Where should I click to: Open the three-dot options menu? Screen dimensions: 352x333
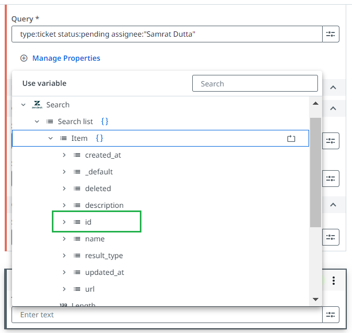click(334, 281)
